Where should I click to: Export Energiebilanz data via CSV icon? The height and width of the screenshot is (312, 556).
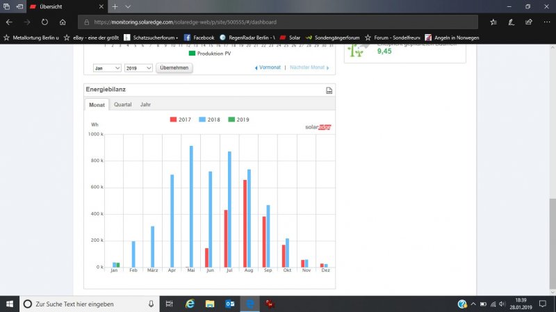329,90
